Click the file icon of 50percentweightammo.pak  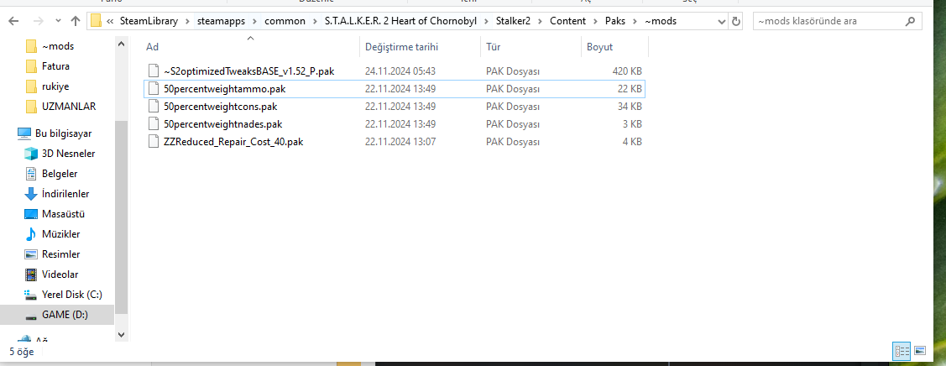pyautogui.click(x=154, y=89)
